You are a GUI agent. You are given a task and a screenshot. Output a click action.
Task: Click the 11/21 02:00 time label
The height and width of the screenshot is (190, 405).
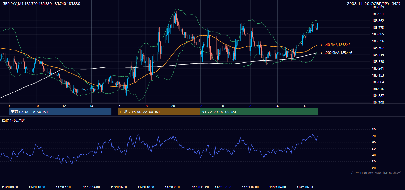pos(250,187)
